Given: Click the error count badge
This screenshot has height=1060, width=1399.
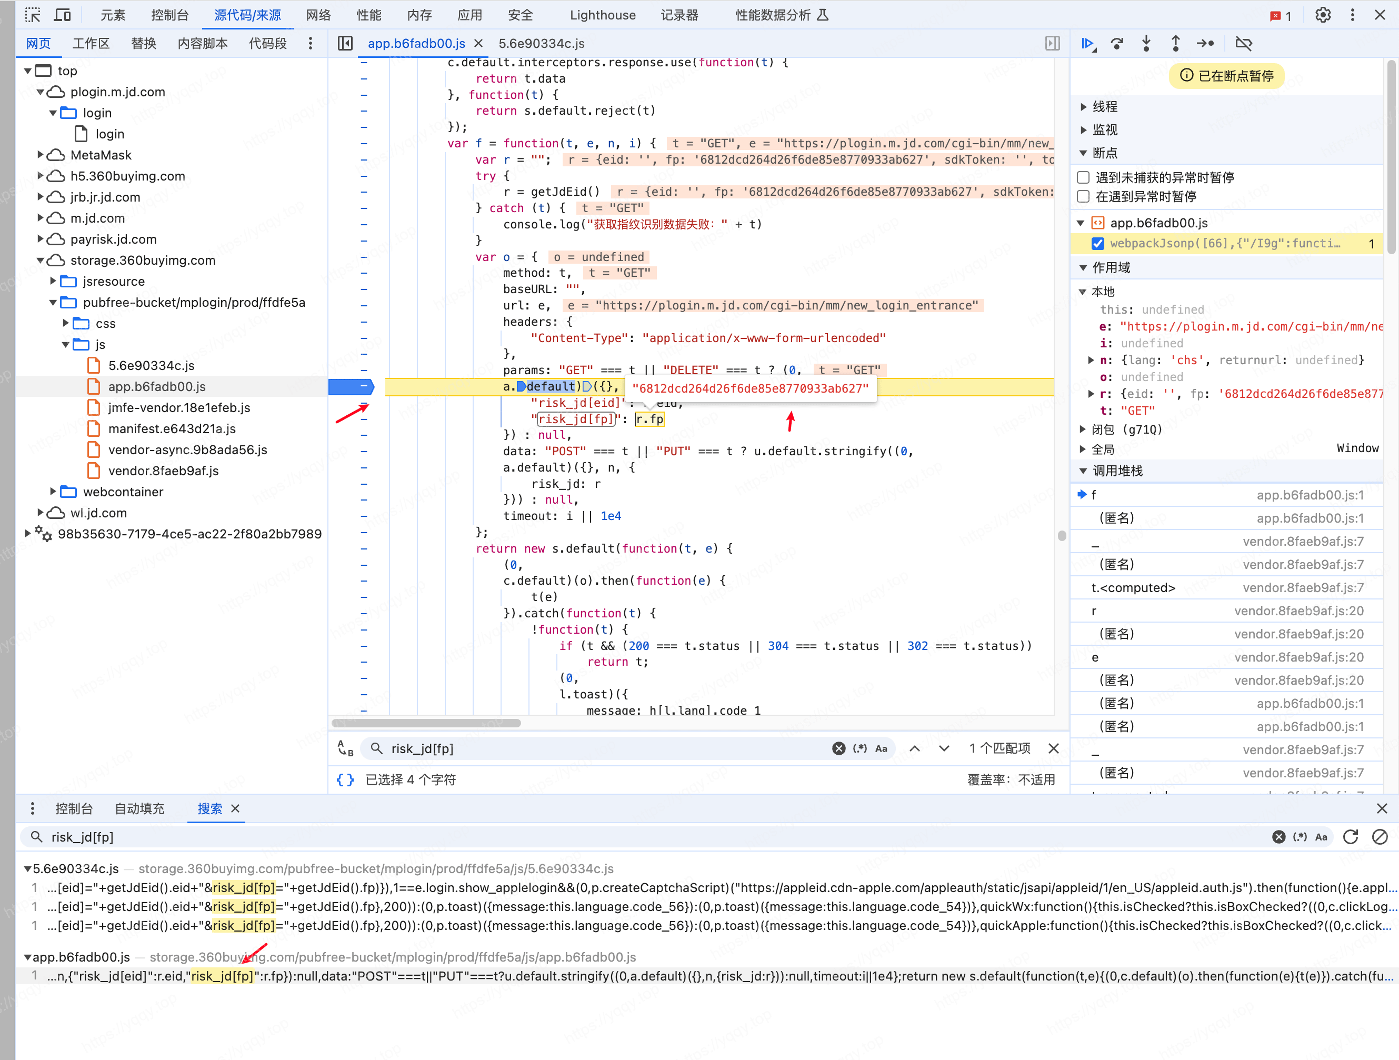Looking at the screenshot, I should pos(1281,15).
